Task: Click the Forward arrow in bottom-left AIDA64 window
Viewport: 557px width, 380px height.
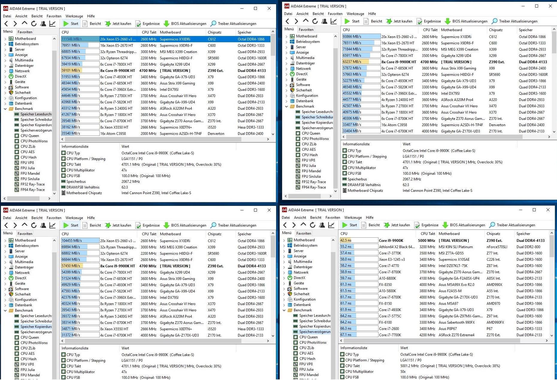Action: click(x=15, y=225)
